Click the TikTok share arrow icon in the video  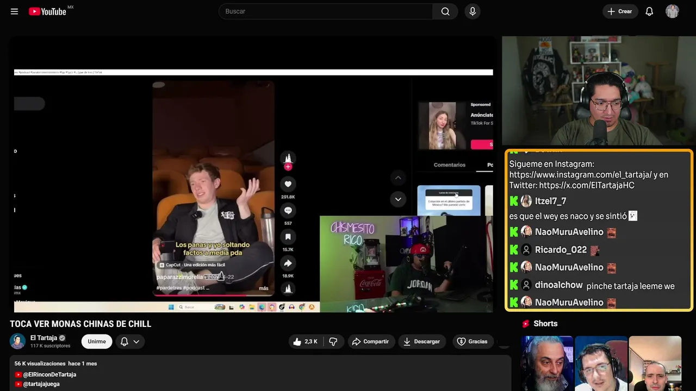(288, 263)
